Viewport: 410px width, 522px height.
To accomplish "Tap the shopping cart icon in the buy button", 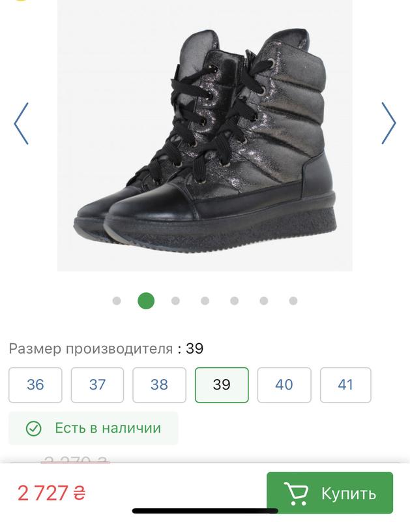I will tap(296, 494).
